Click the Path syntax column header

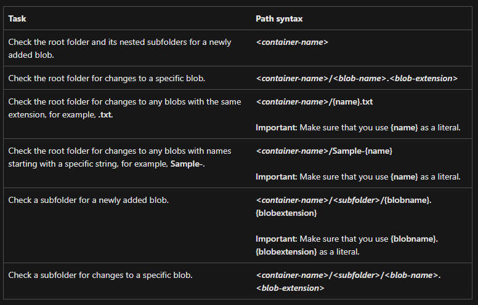279,18
